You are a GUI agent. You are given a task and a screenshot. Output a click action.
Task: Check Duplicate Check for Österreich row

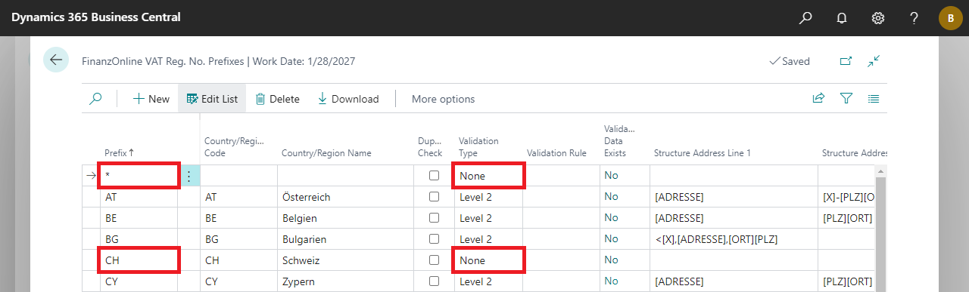(x=434, y=197)
